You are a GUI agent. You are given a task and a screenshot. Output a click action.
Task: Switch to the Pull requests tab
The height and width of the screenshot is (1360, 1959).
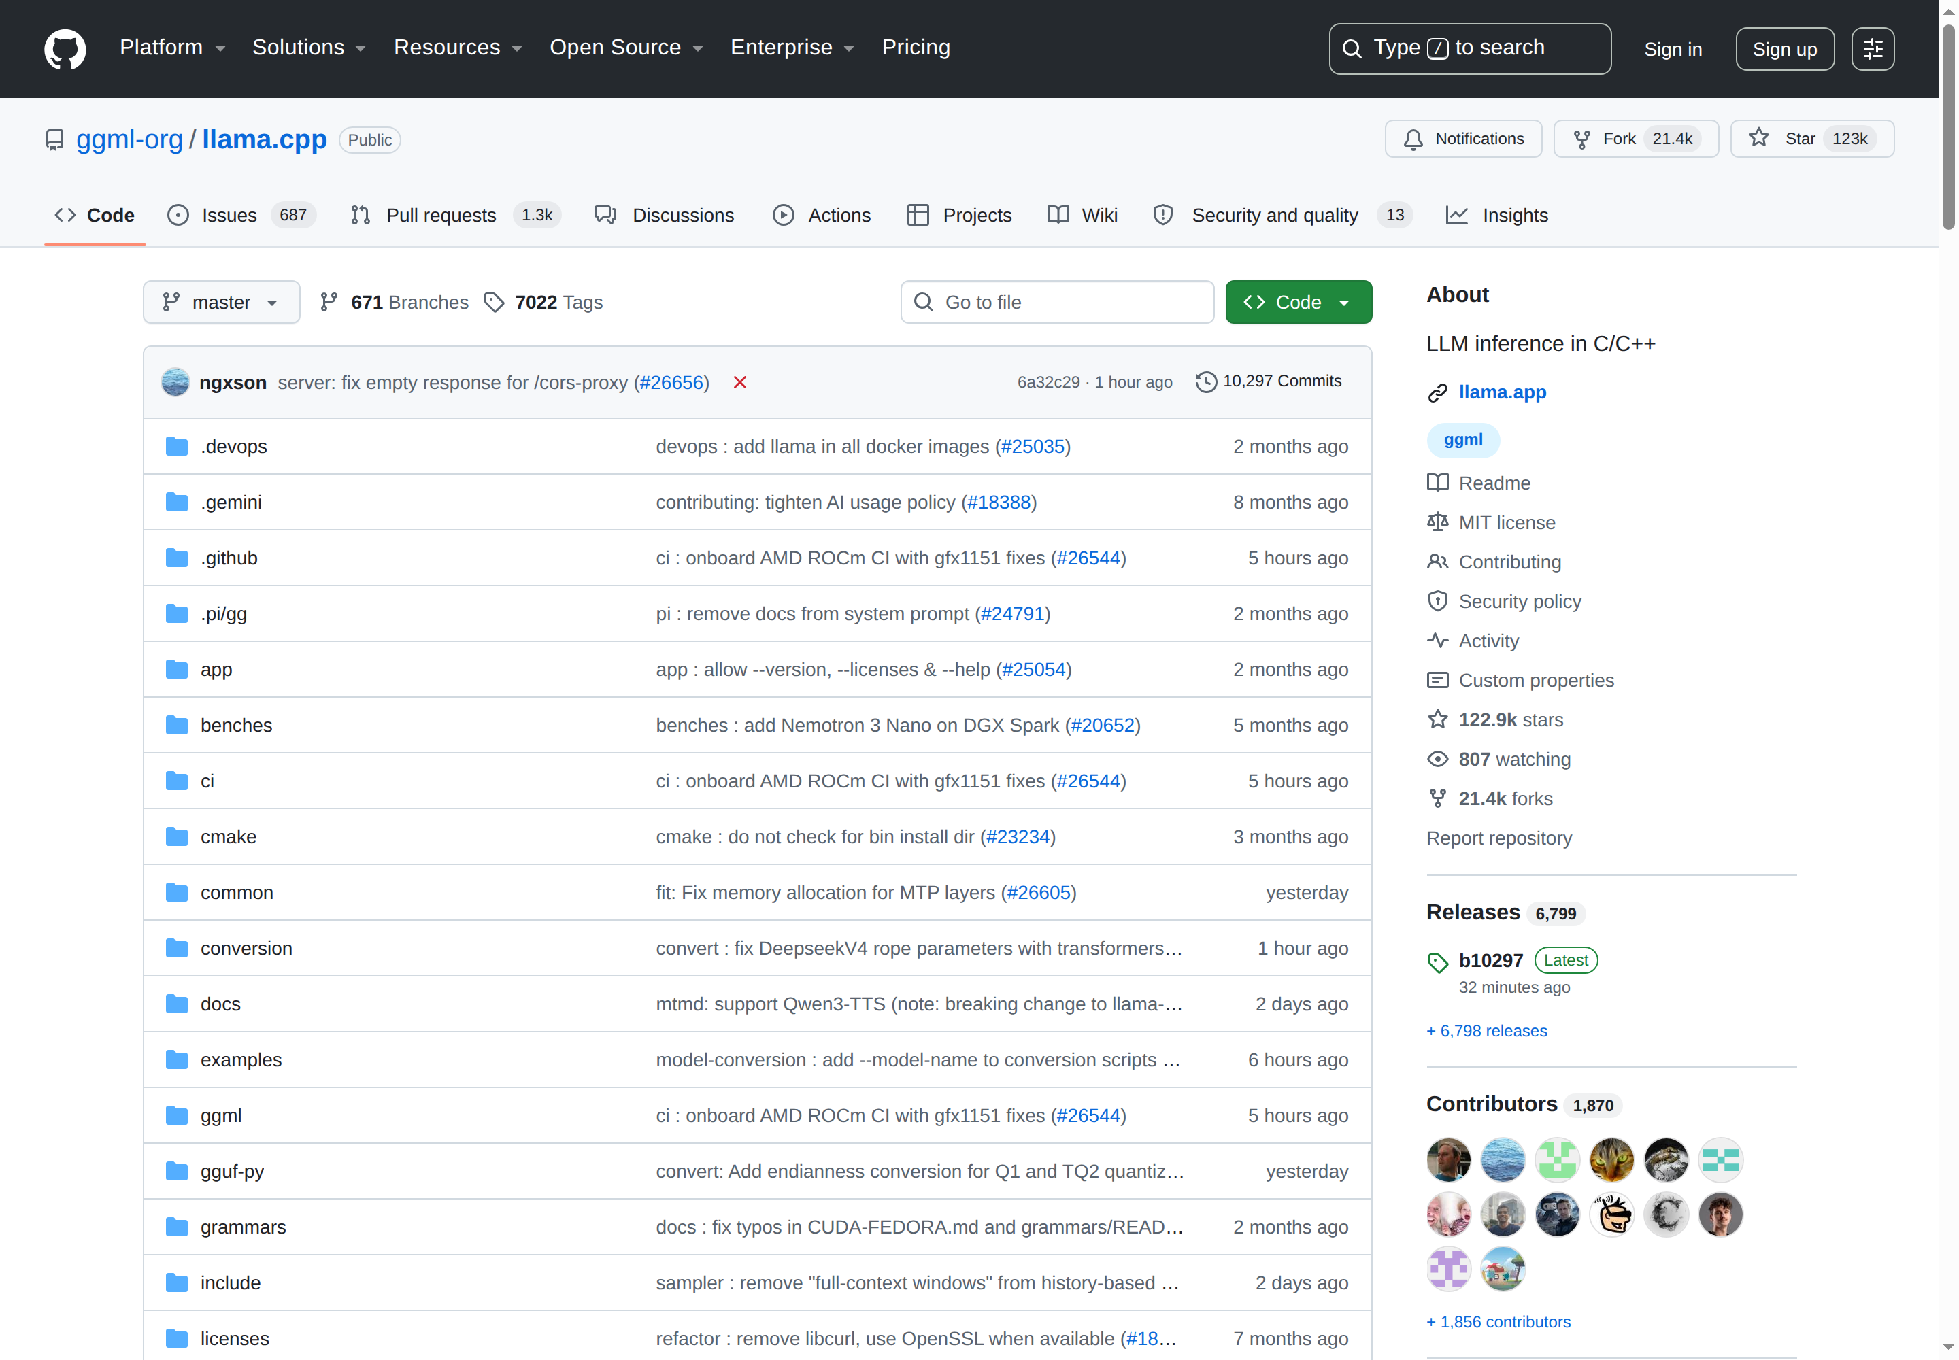click(x=455, y=216)
